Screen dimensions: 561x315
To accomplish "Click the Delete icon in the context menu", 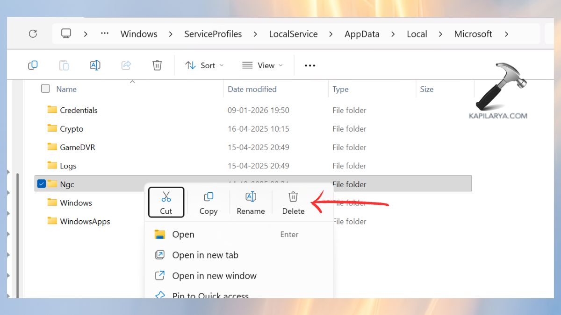I will [293, 202].
